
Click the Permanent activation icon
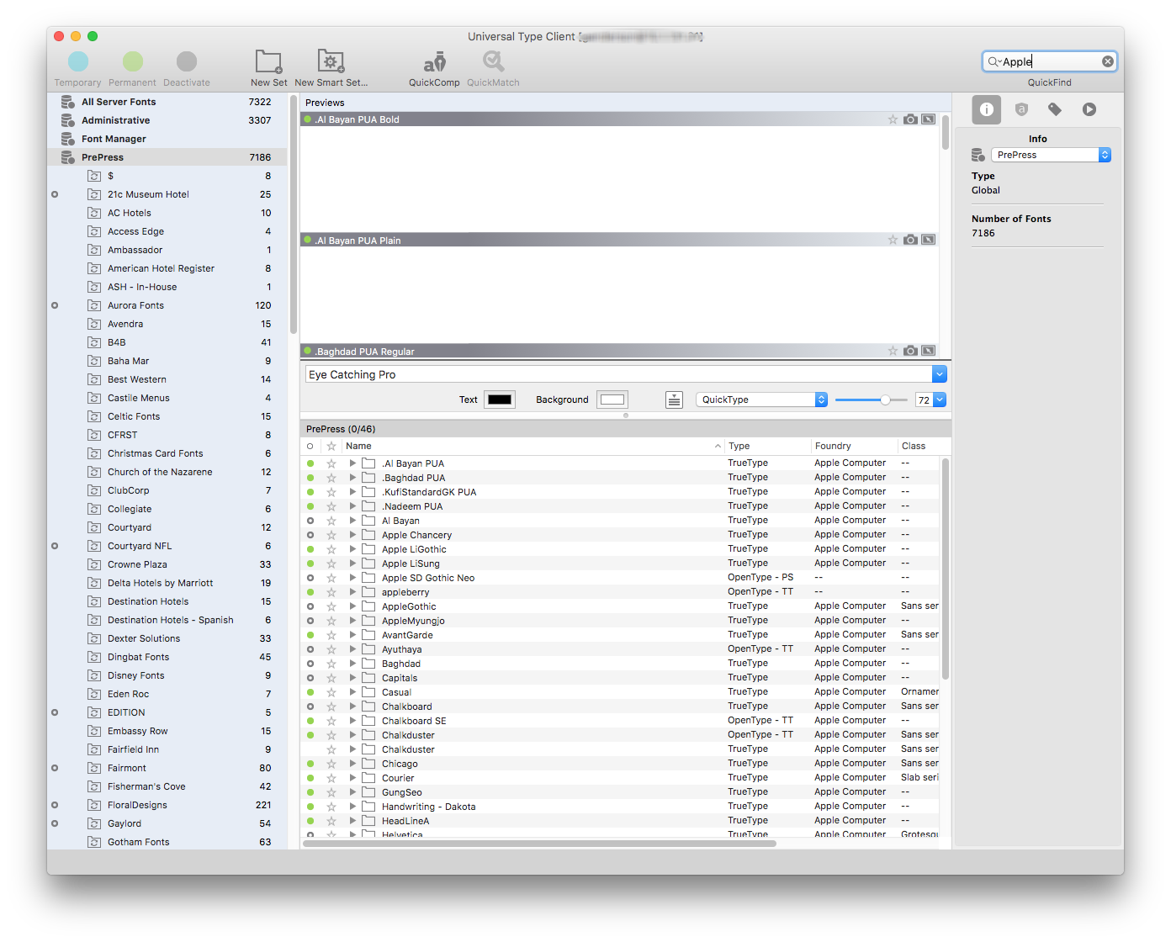click(x=133, y=61)
